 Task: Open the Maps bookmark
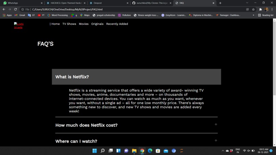pos(85,15)
